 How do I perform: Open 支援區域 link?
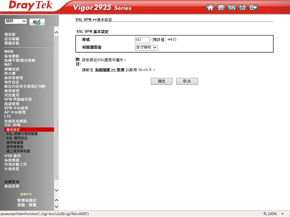pos(12,182)
